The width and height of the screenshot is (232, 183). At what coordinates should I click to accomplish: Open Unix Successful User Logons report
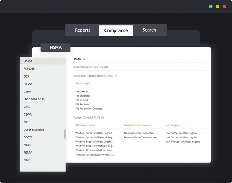pyautogui.click(x=181, y=133)
